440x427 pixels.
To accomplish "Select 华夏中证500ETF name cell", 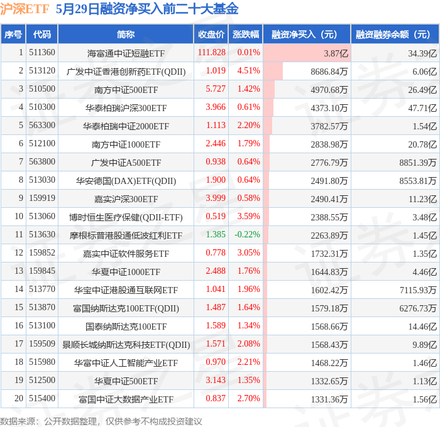I will [x=126, y=381].
